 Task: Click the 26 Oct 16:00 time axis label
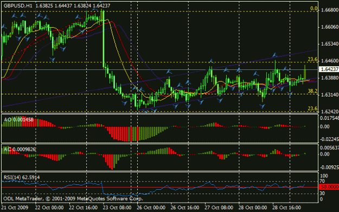pos(185,208)
